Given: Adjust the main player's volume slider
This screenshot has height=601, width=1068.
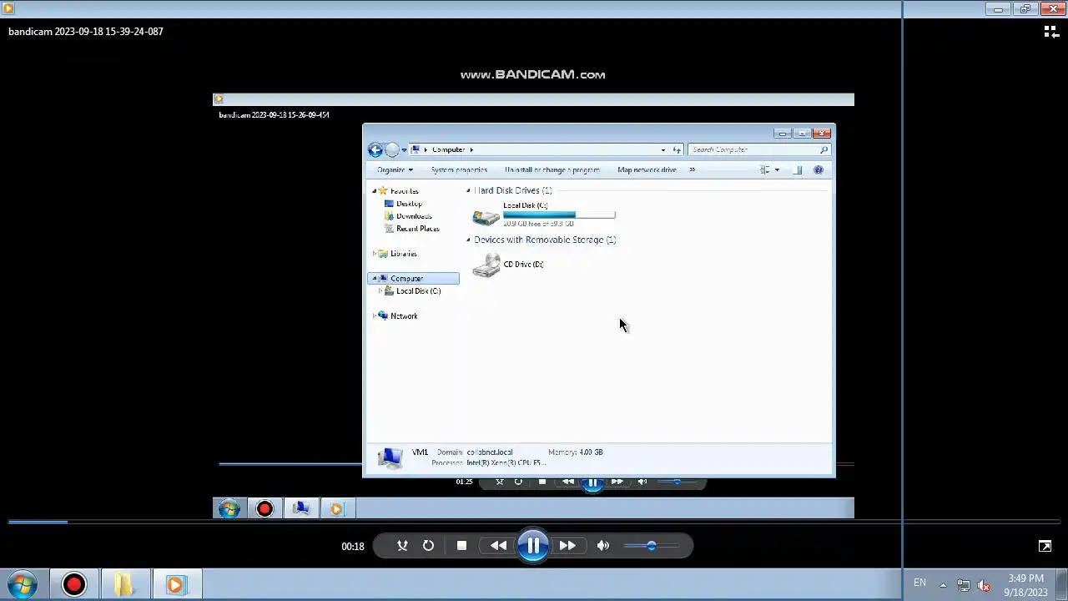Looking at the screenshot, I should [652, 546].
